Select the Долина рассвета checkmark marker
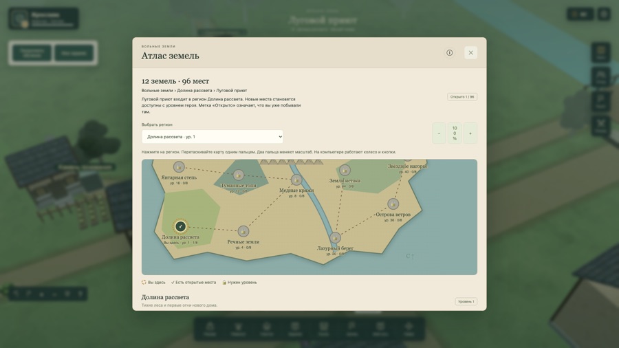 (180, 226)
